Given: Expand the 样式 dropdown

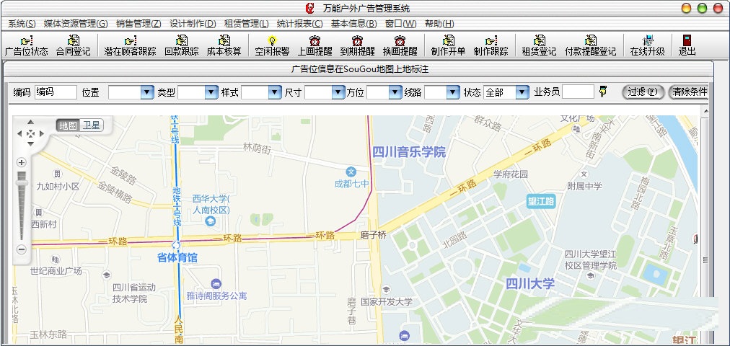Looking at the screenshot, I should pyautogui.click(x=275, y=92).
